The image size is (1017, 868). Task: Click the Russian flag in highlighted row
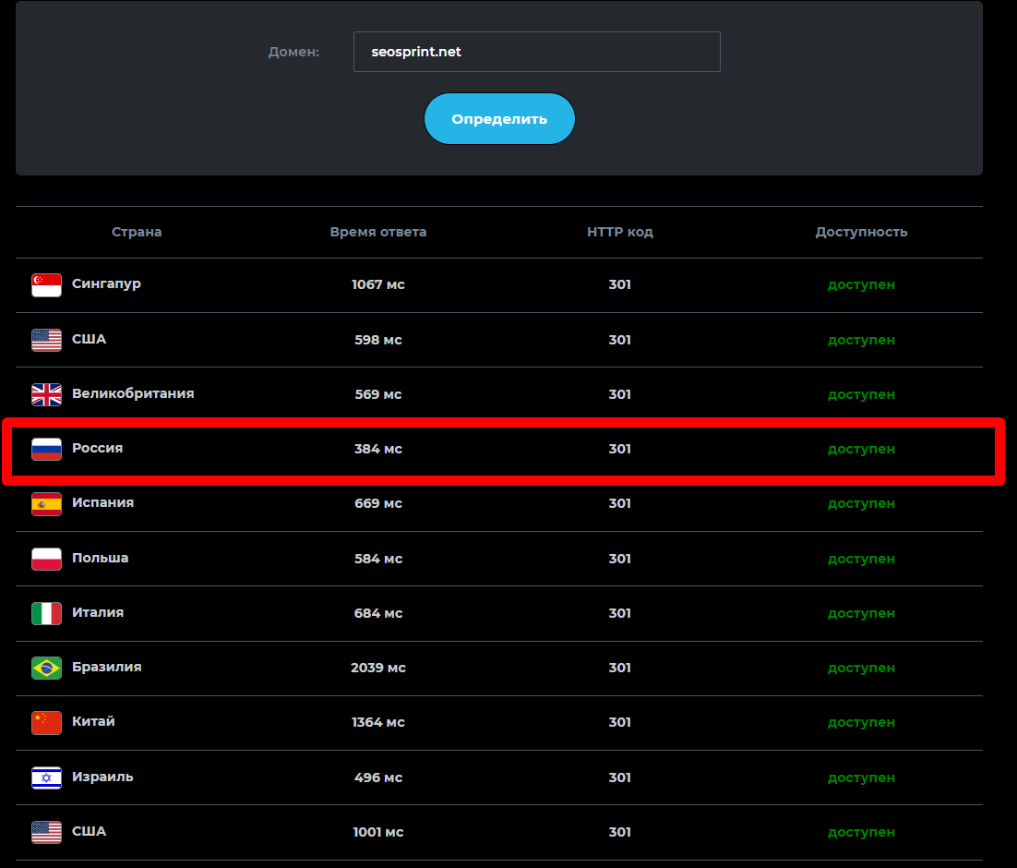(x=46, y=450)
